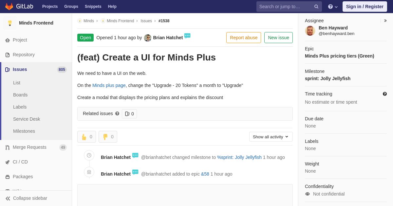393x206 pixels.
Task: Focus the Search or jump to field
Action: tap(289, 7)
